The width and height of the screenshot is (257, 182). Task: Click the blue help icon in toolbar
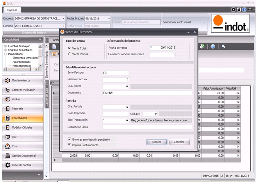(213, 46)
